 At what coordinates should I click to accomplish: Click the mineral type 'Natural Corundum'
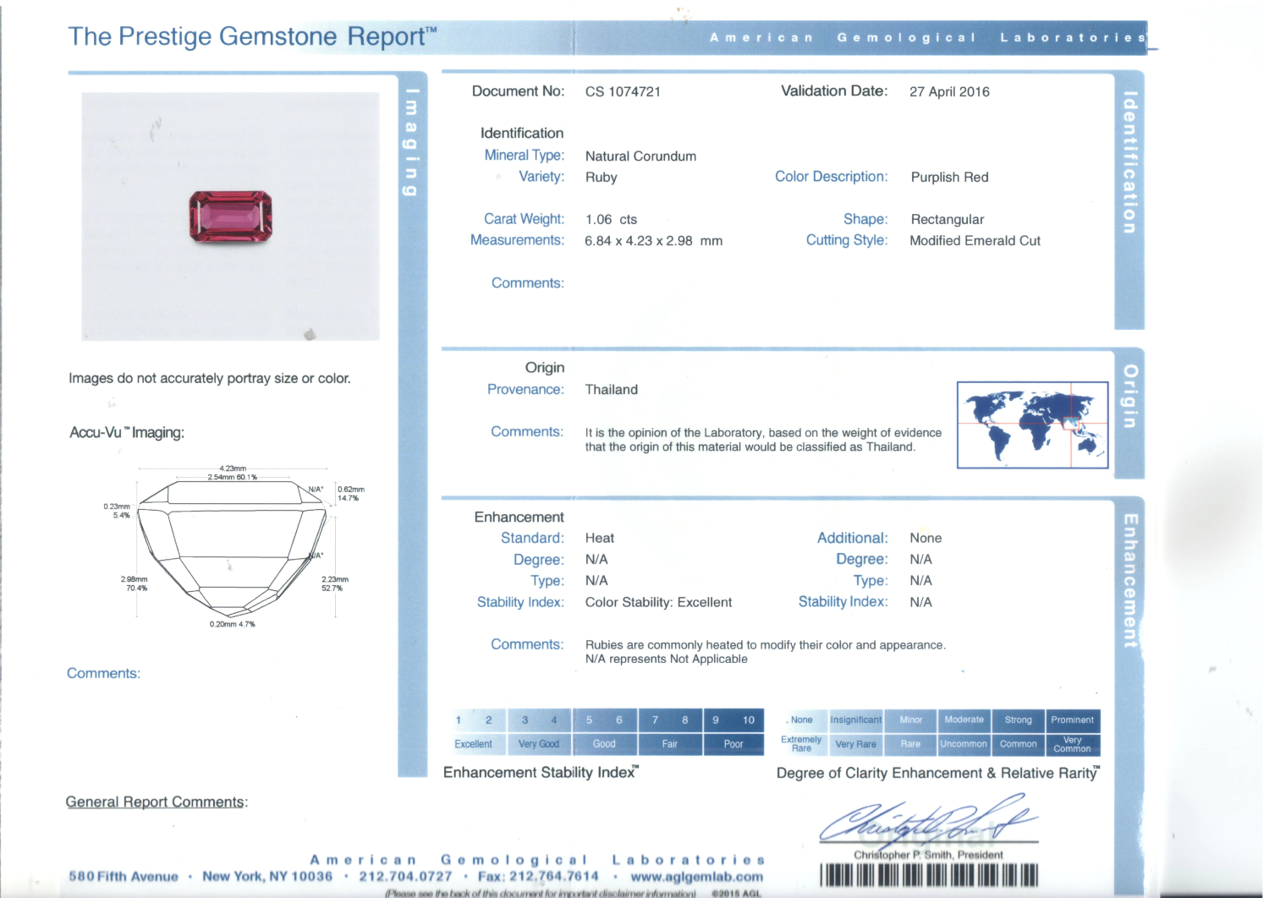(640, 156)
